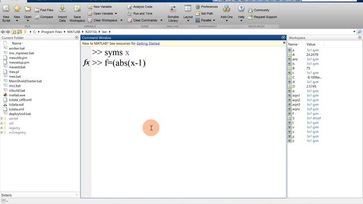Select mexutils.pm file
363x204 pixels.
click(18, 58)
